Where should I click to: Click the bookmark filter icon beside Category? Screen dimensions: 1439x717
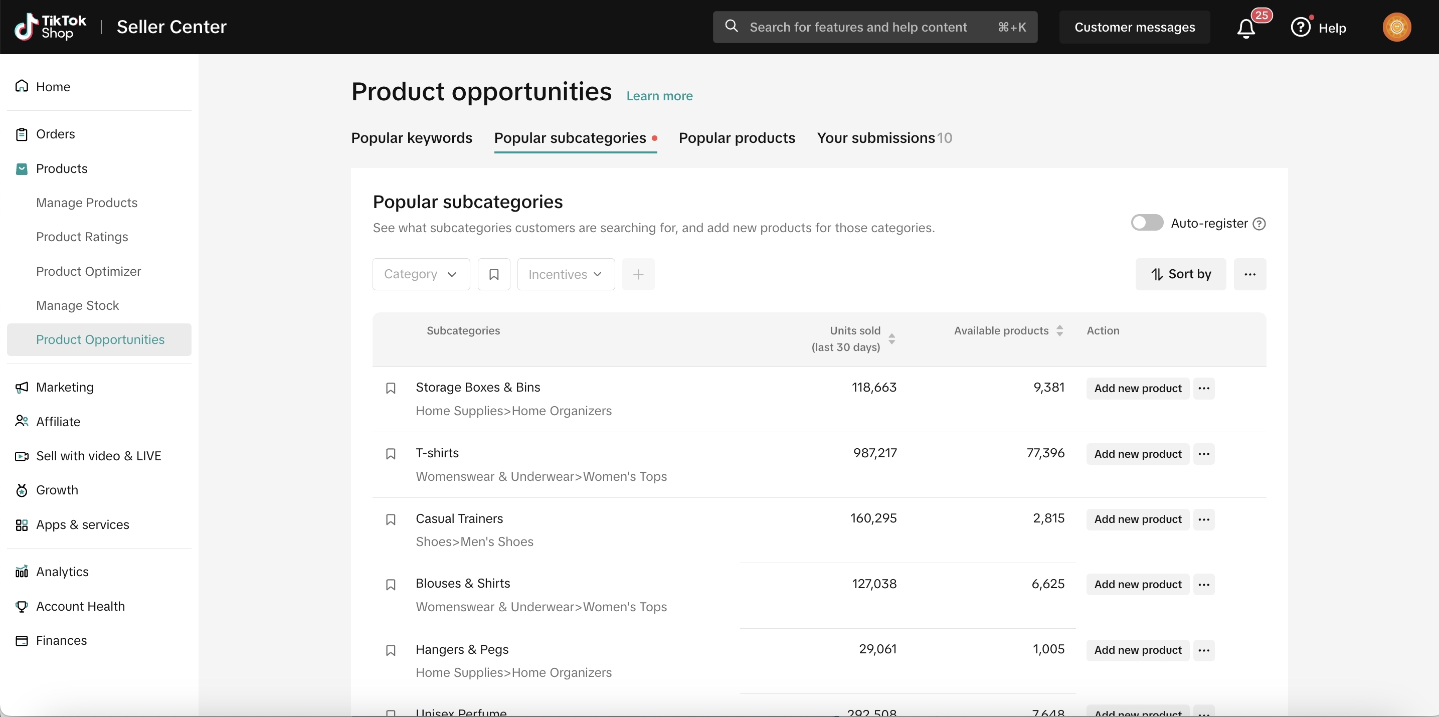[494, 274]
